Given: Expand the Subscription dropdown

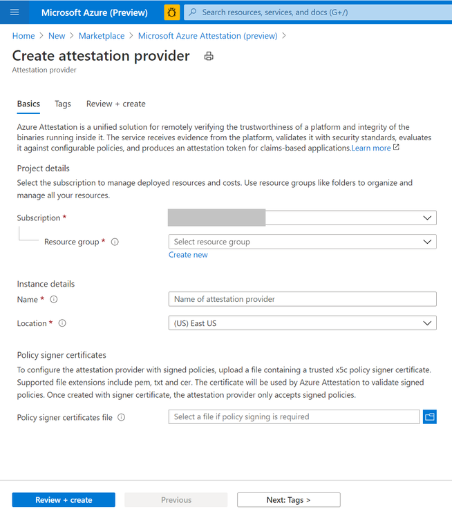Looking at the screenshot, I should point(302,218).
